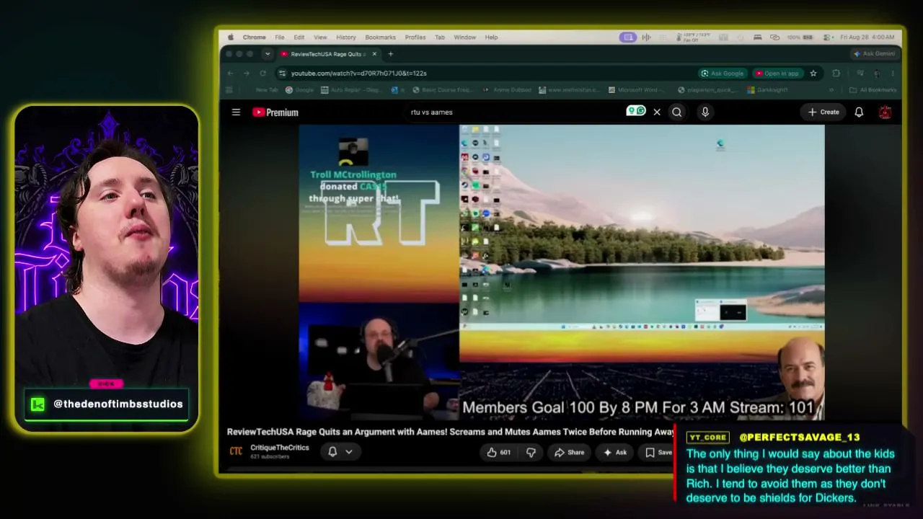Open the CritiqueTheCritics channel avatar

tap(236, 451)
